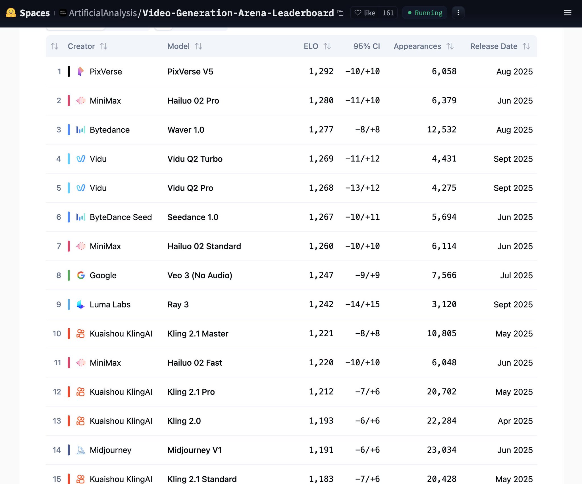Click the ByteDance Seed creator name
The height and width of the screenshot is (484, 582).
pyautogui.click(x=121, y=217)
